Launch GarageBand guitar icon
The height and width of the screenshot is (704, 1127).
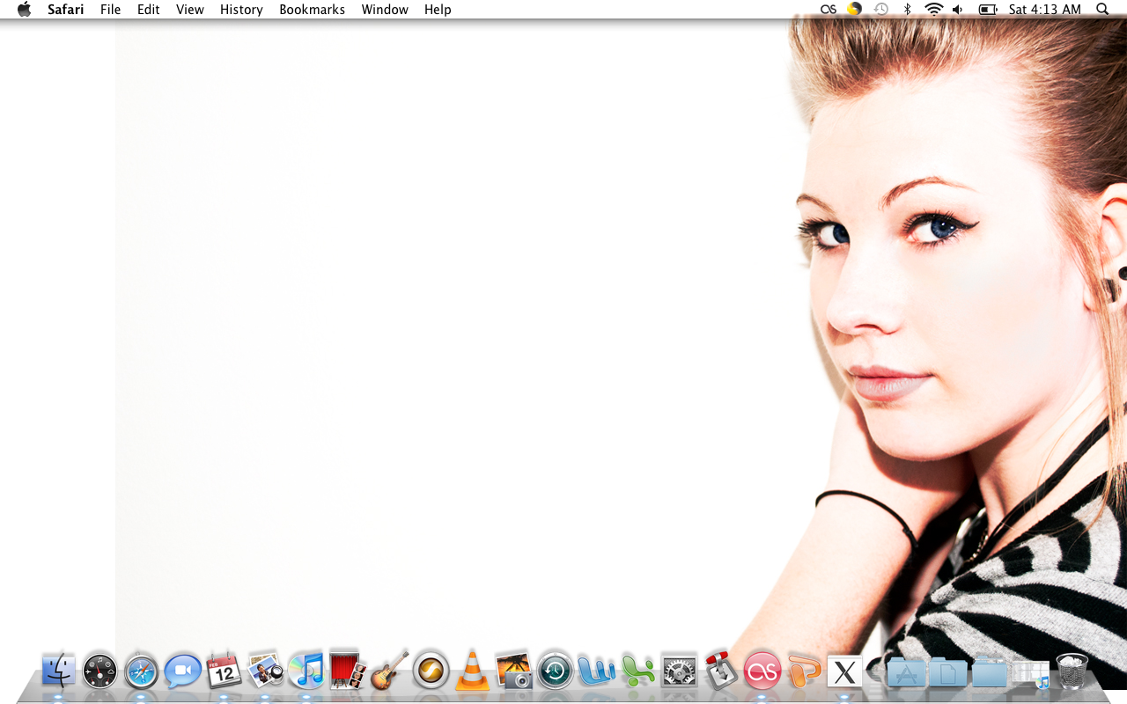pos(389,671)
